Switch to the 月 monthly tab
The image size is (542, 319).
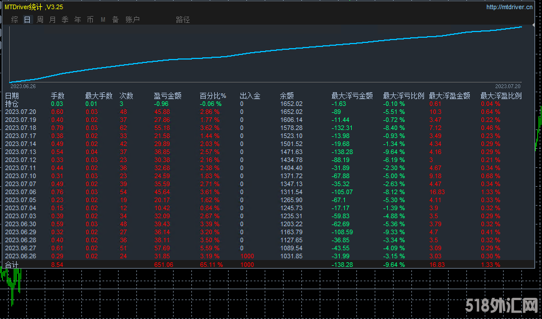[53, 19]
